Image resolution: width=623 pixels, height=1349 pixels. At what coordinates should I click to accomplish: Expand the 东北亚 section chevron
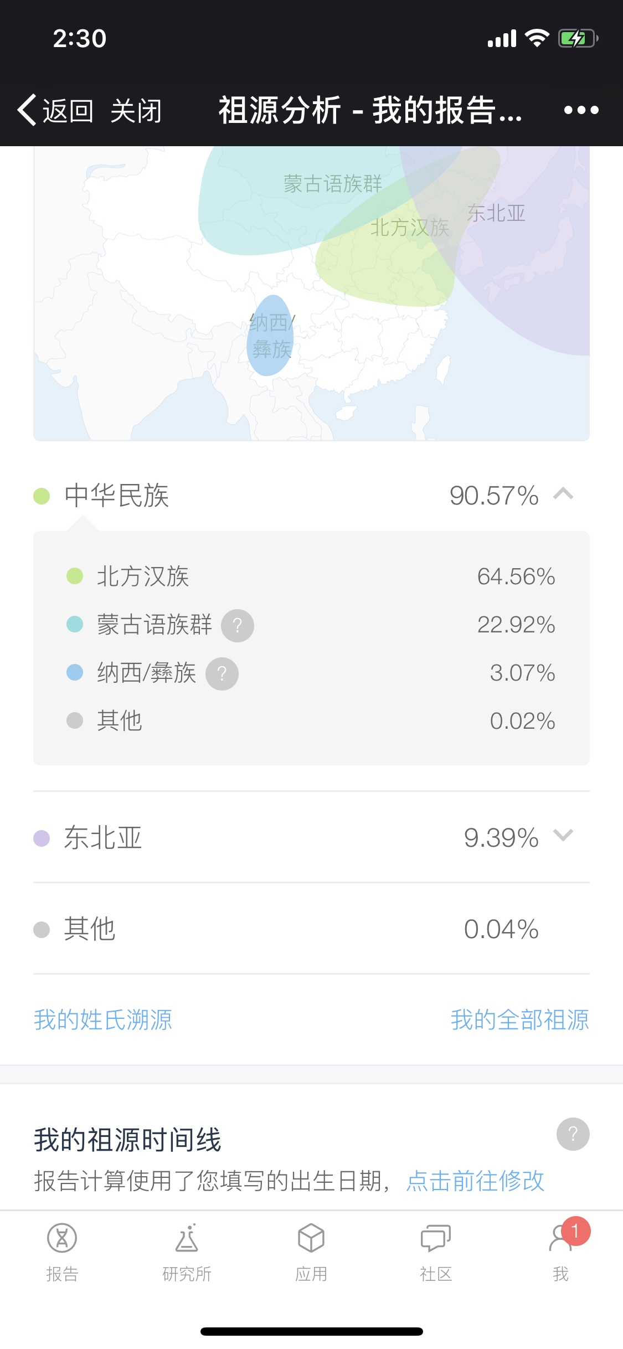click(563, 836)
